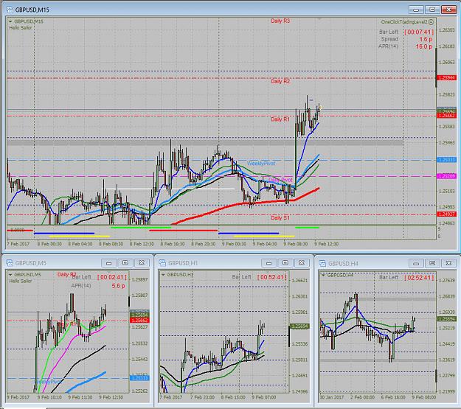This screenshot has width=461, height=409.
Task: Click the red 1.25944 price tag on M15
Action: click(446, 78)
